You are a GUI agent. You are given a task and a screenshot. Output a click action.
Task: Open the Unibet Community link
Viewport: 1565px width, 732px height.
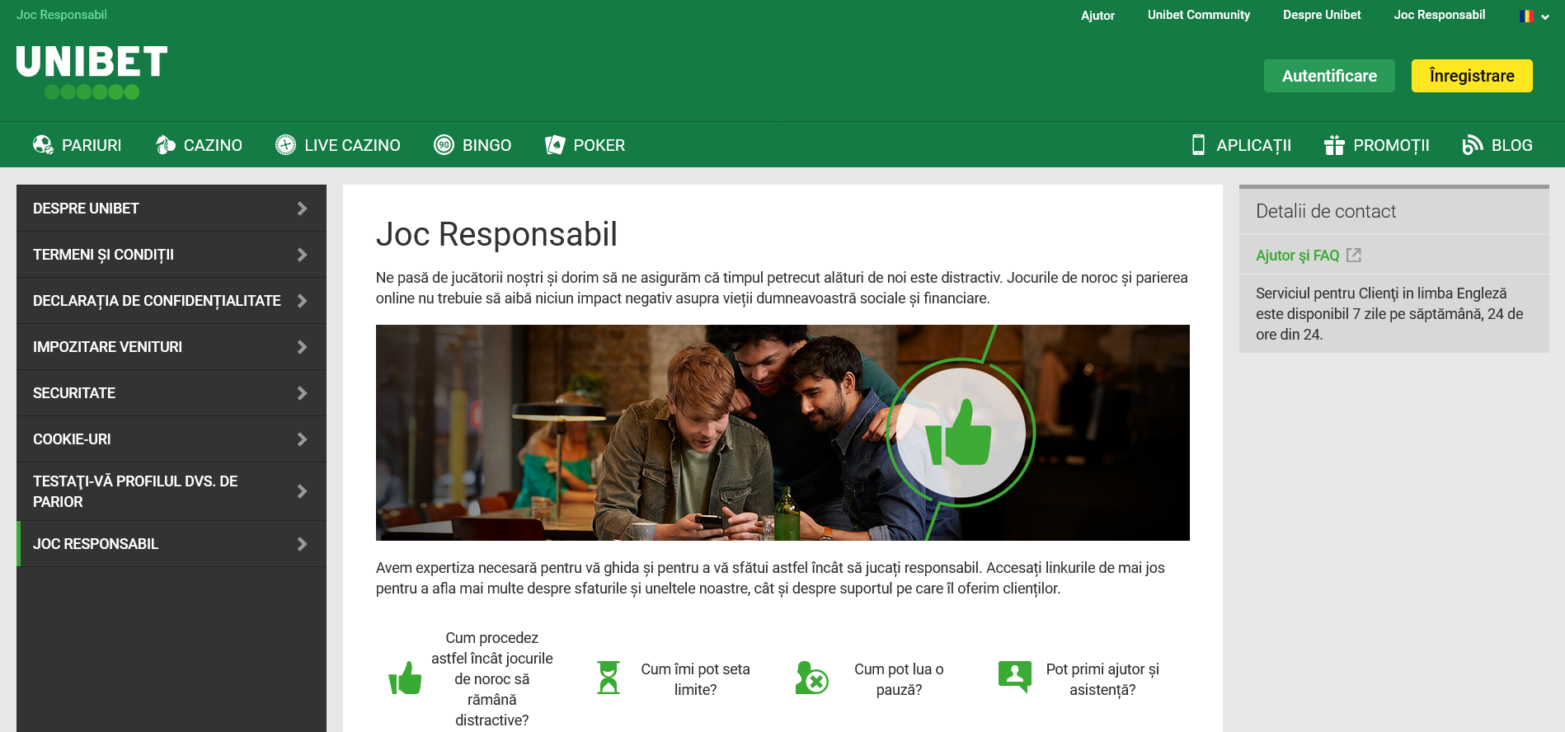(x=1199, y=15)
